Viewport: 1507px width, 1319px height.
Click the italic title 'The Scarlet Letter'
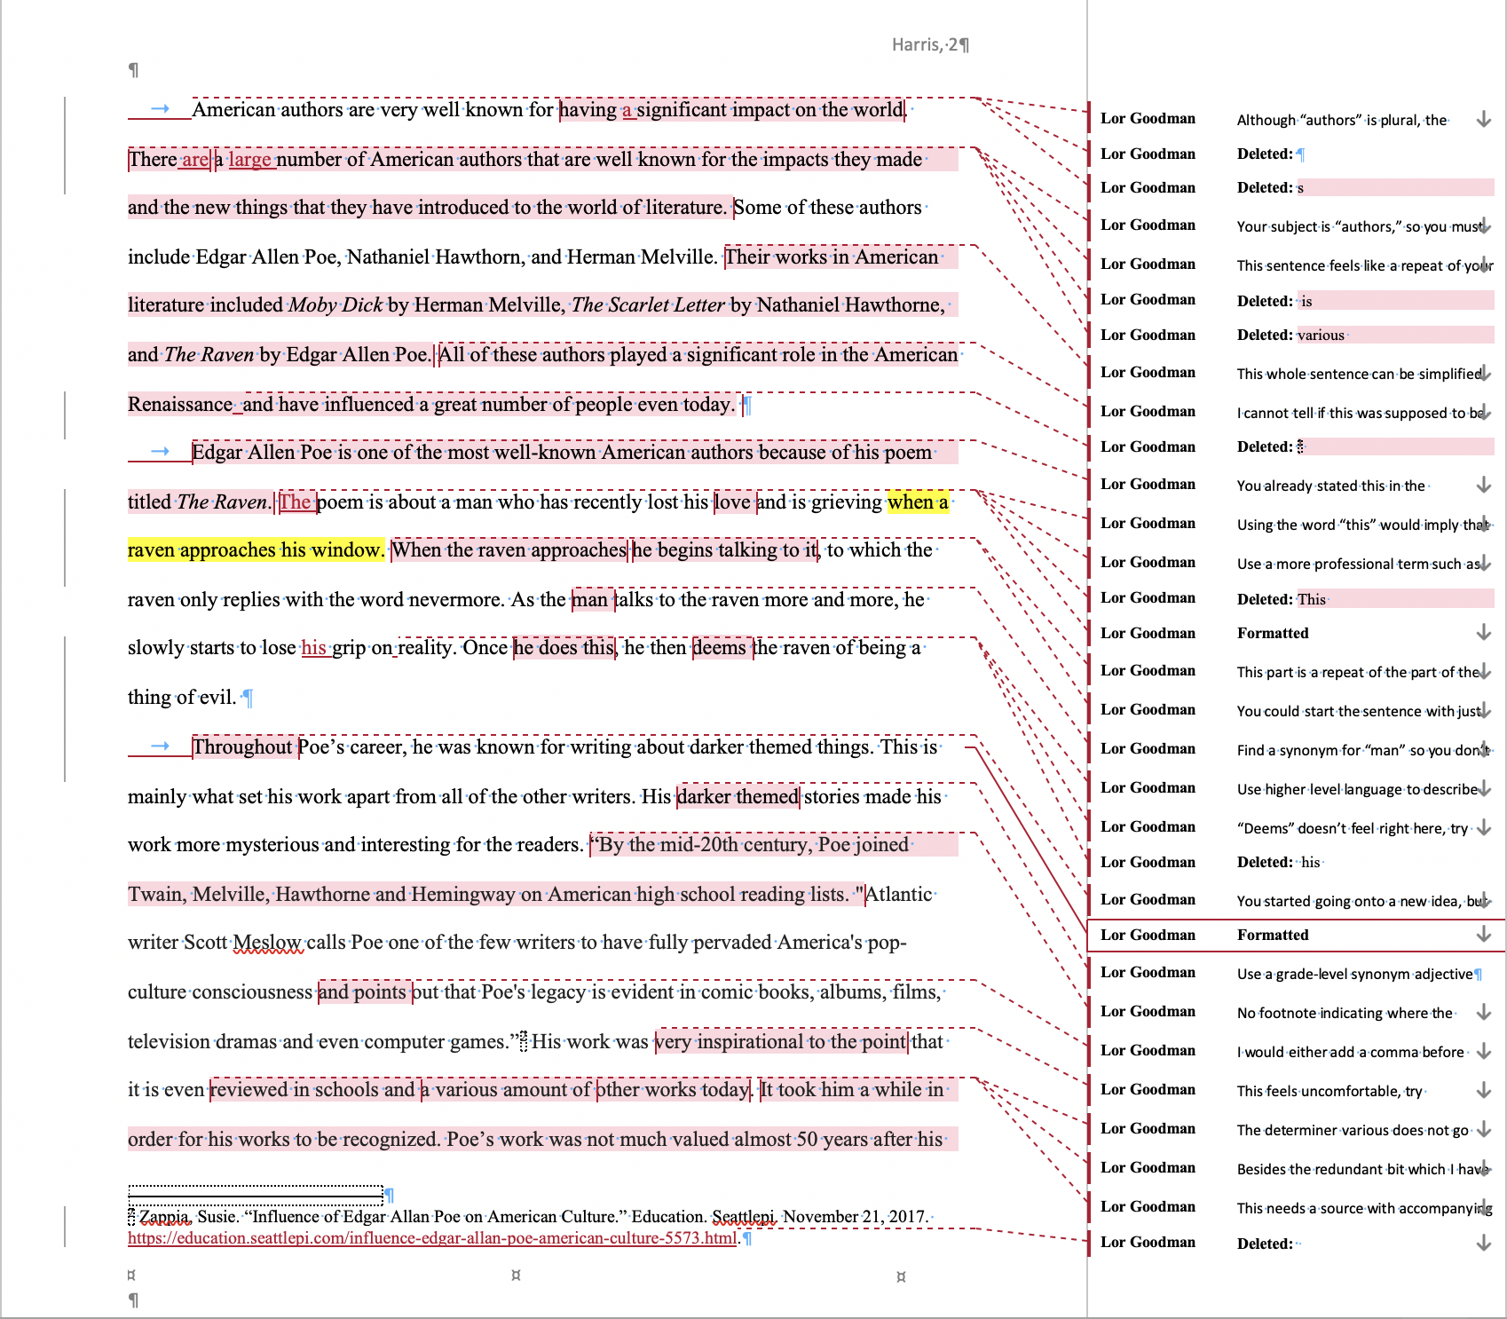[x=648, y=305]
